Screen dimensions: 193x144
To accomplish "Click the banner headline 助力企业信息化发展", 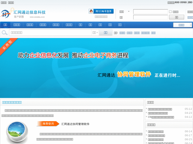I will (x=43, y=55).
